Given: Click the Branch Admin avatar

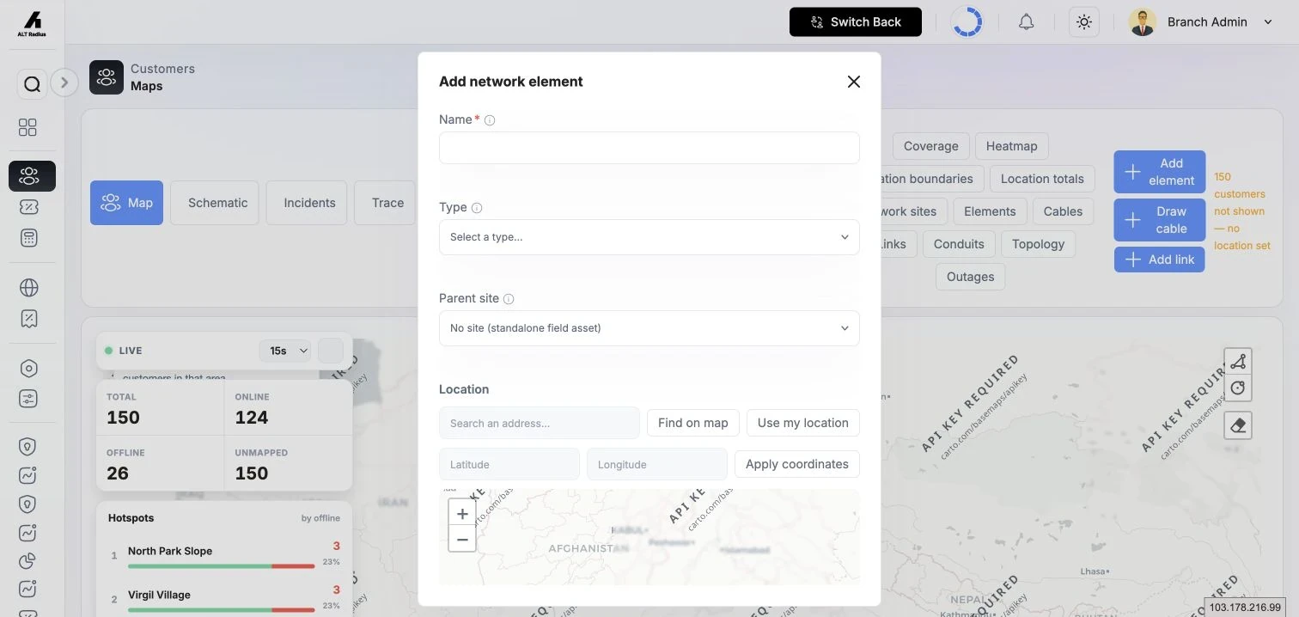Looking at the screenshot, I should (x=1142, y=22).
